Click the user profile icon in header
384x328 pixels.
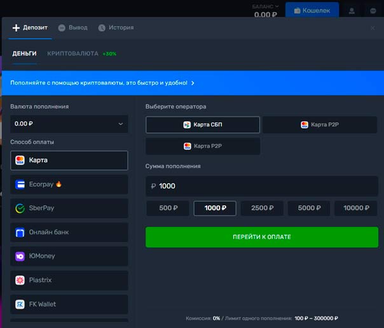(352, 11)
